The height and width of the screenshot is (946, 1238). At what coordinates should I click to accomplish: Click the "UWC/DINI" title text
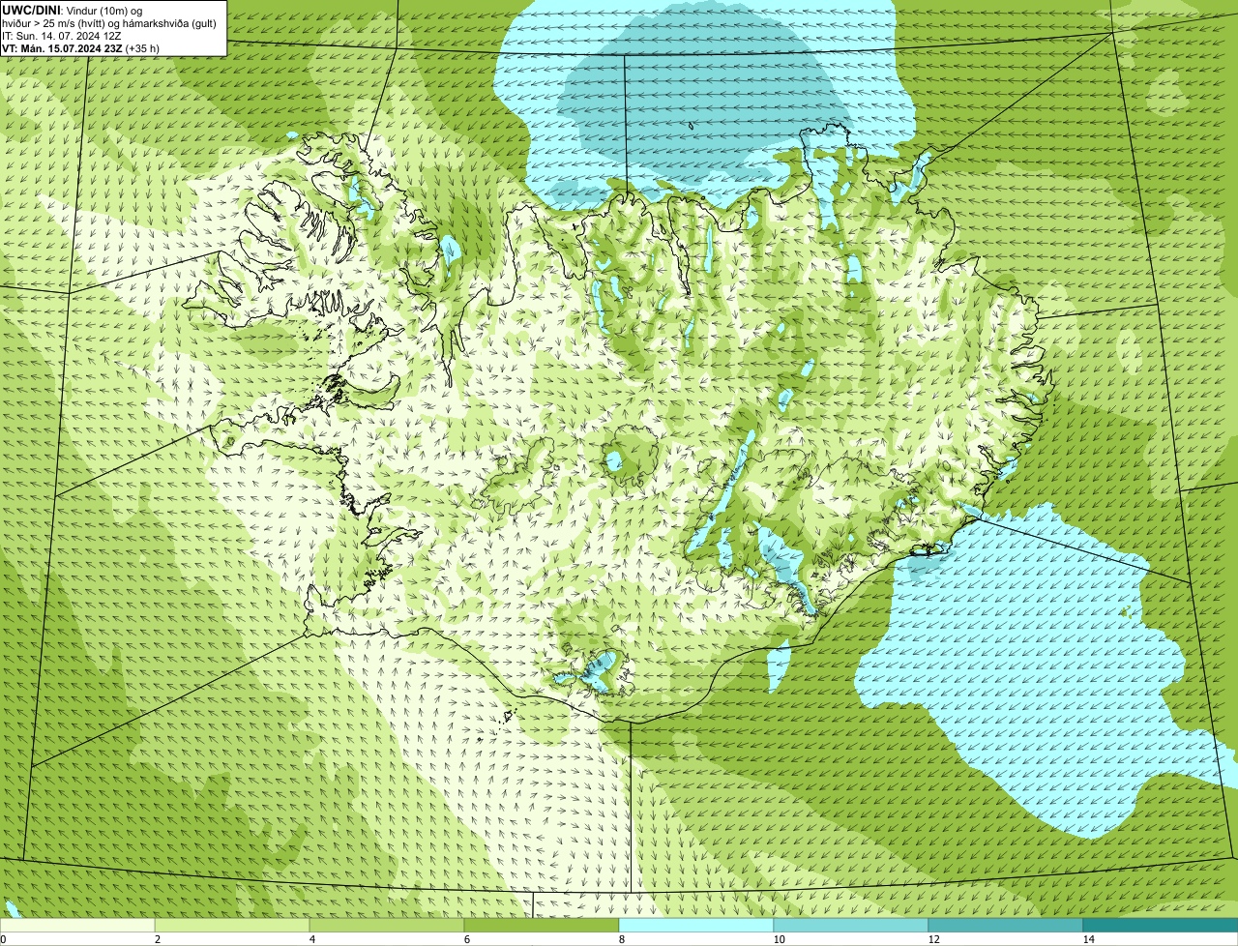pos(31,11)
